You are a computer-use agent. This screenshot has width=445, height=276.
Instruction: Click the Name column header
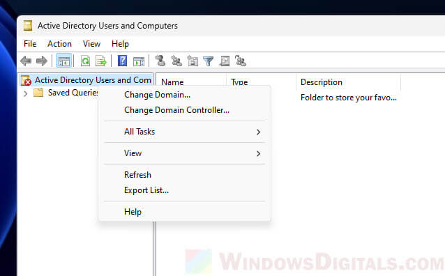pos(172,82)
